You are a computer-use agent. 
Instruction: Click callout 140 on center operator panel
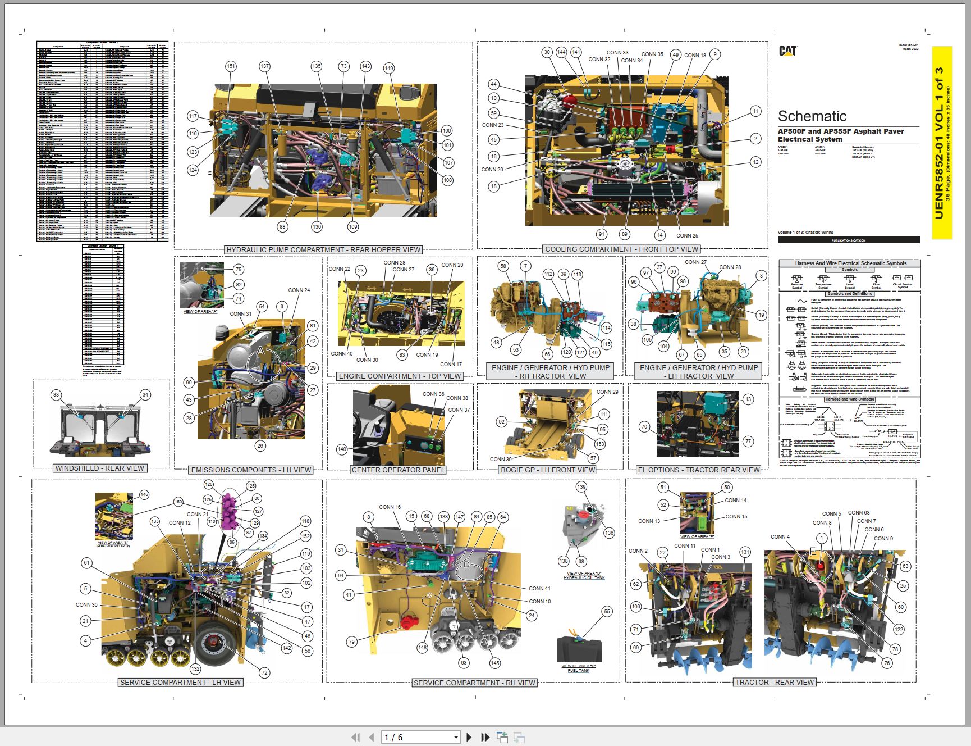[x=342, y=449]
